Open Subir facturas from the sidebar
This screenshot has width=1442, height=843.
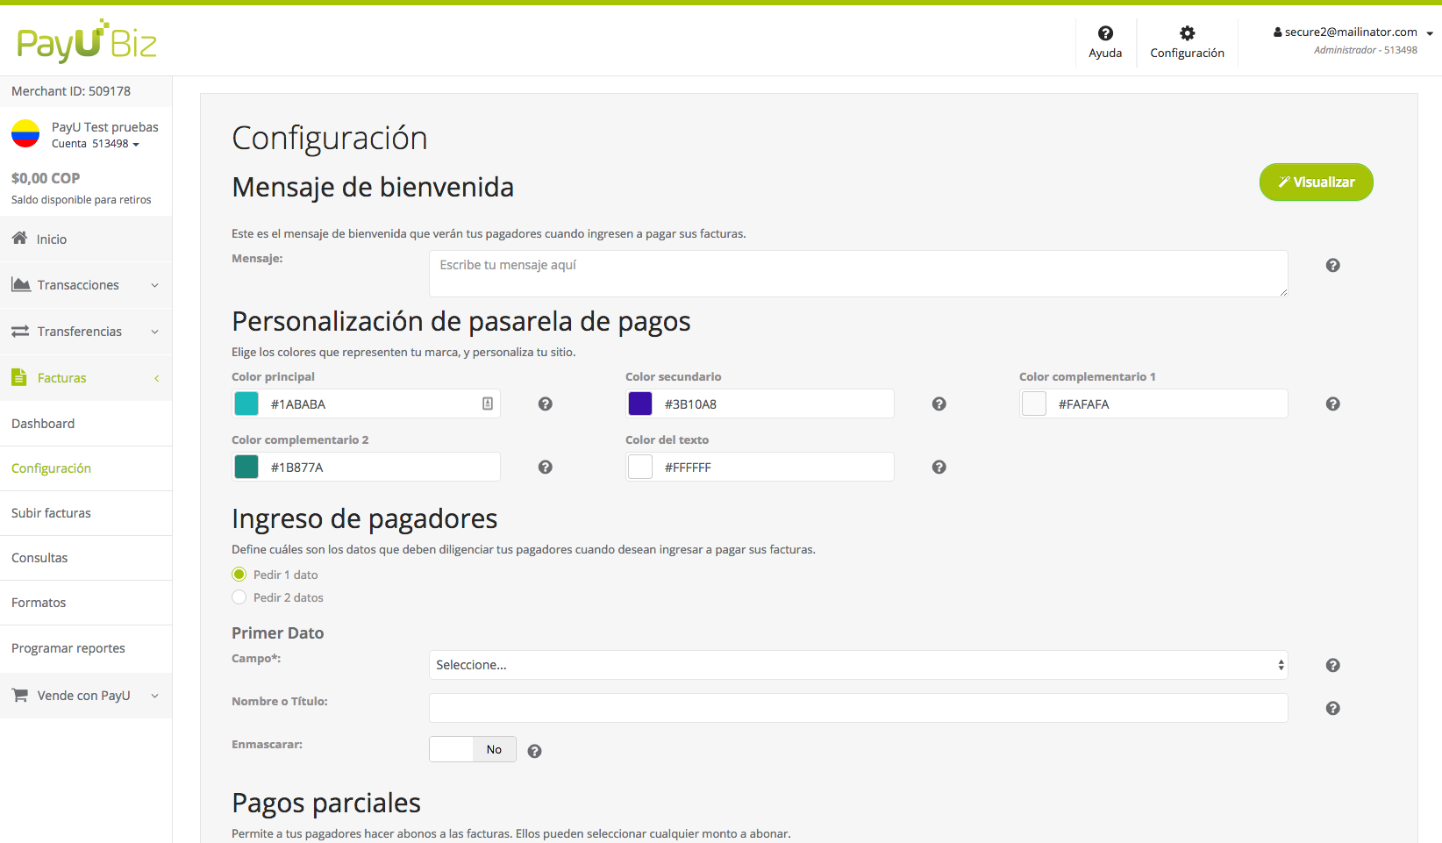pyautogui.click(x=51, y=512)
